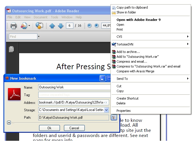Select Compress to "Outsourcing Work.rar" and email

[150, 66]
